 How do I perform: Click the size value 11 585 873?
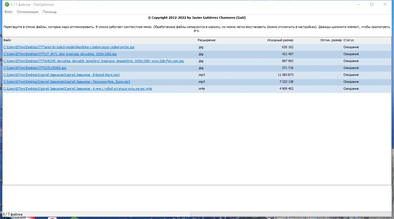pos(286,75)
